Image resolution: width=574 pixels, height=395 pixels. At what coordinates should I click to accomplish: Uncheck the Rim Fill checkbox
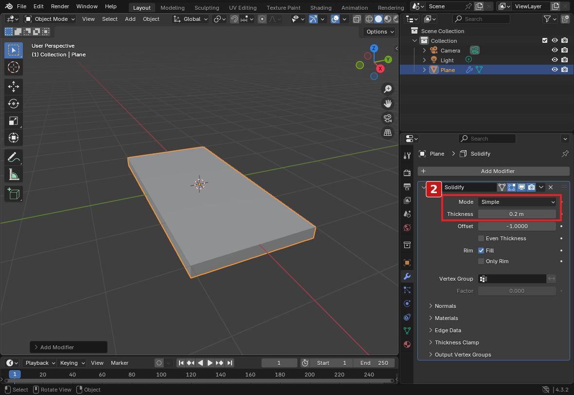click(x=481, y=251)
